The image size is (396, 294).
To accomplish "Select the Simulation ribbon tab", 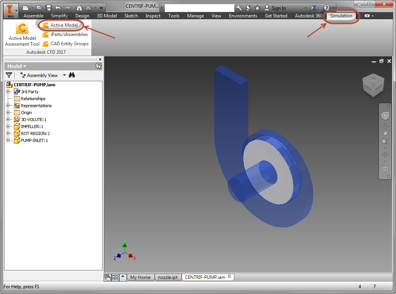I will coord(341,15).
